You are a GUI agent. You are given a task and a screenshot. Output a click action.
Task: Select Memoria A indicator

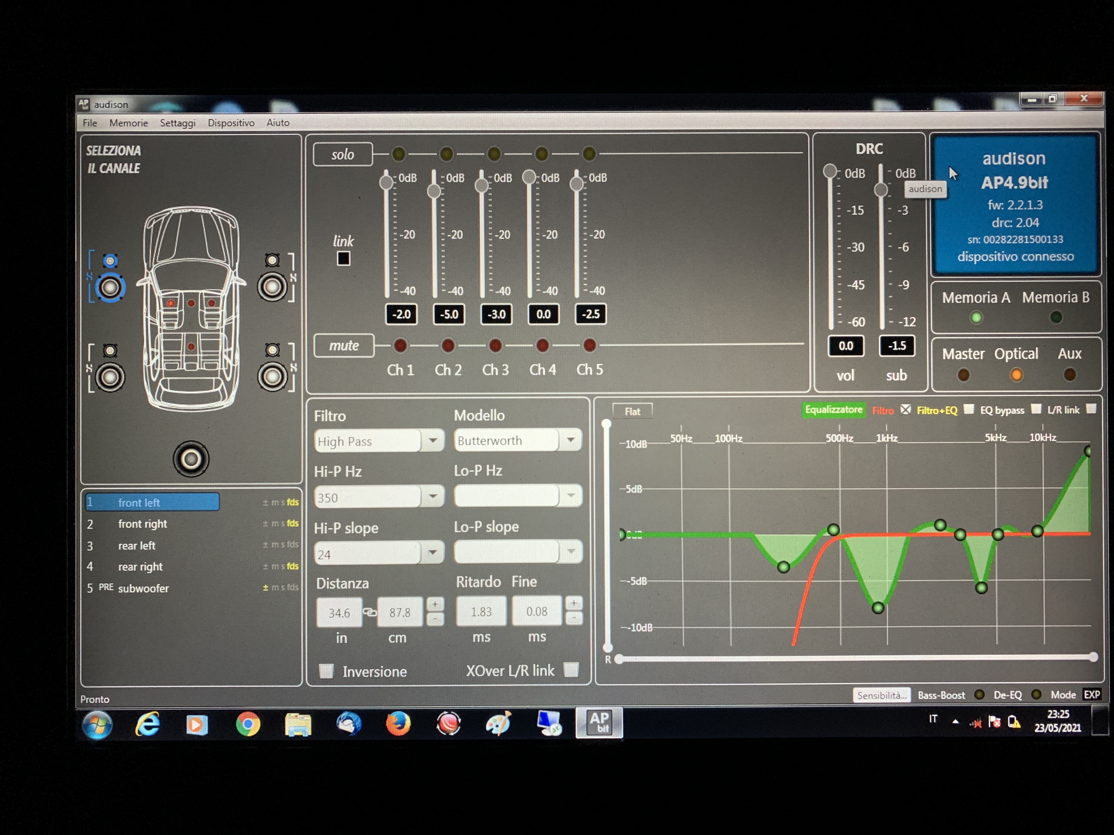pos(976,318)
